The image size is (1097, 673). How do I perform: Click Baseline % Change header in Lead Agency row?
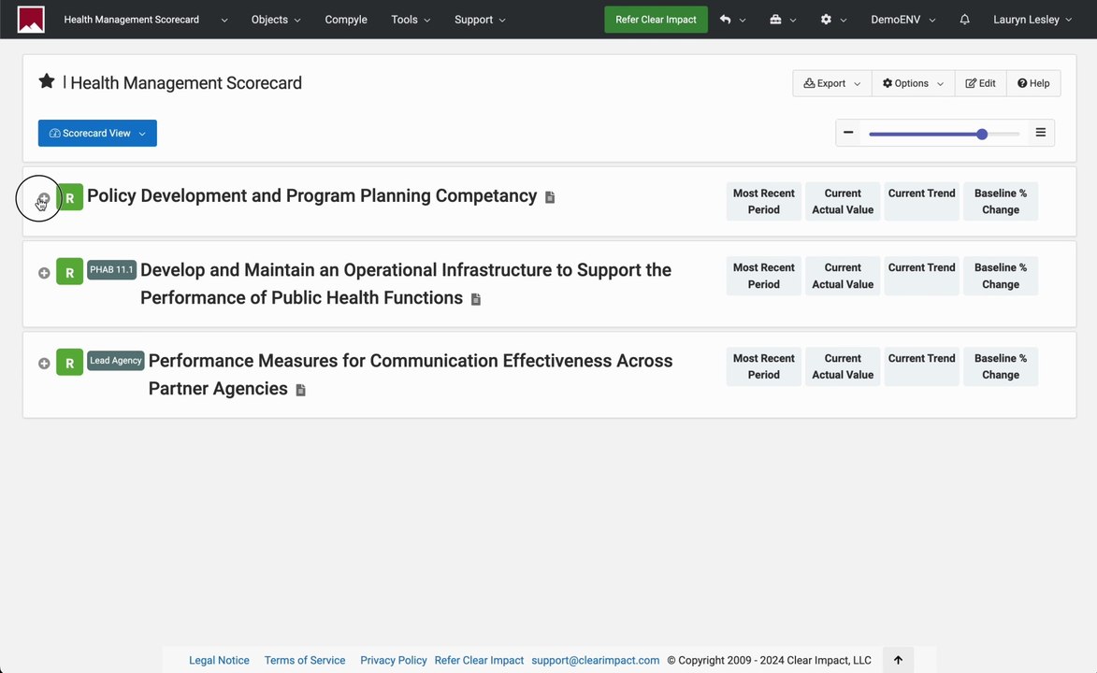[x=1002, y=366]
